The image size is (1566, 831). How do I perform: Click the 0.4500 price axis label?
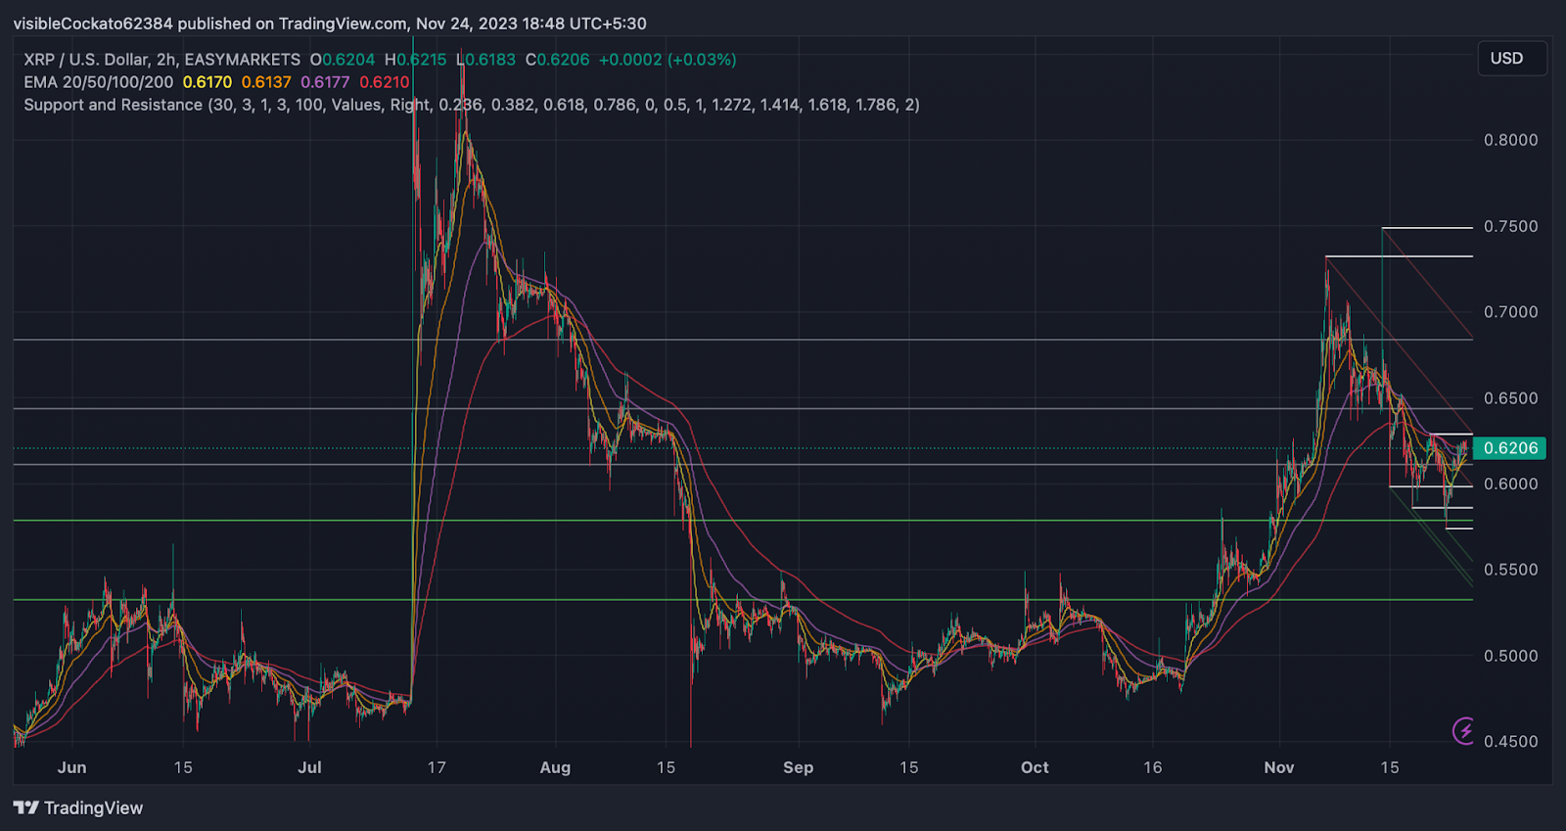pyautogui.click(x=1511, y=741)
